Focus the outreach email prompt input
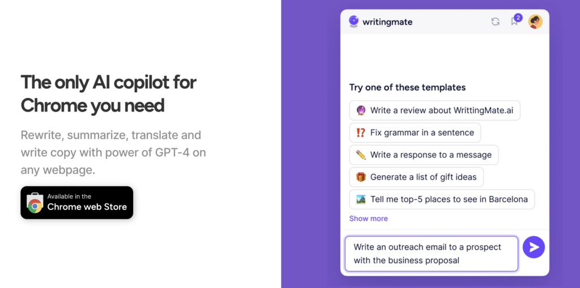The width and height of the screenshot is (580, 288). tap(431, 253)
